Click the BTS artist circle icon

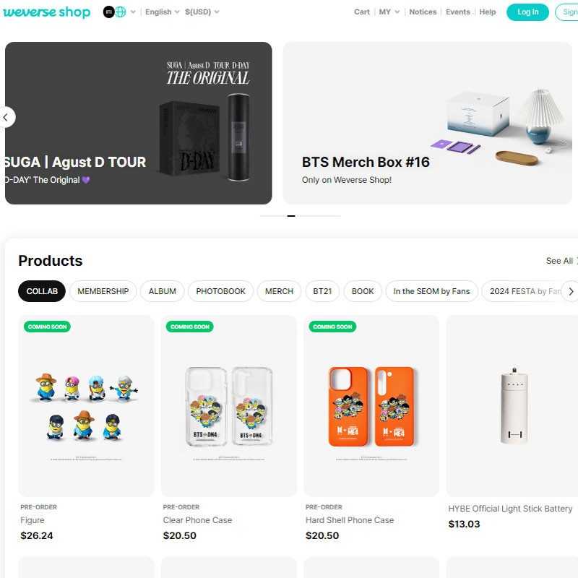(x=108, y=12)
